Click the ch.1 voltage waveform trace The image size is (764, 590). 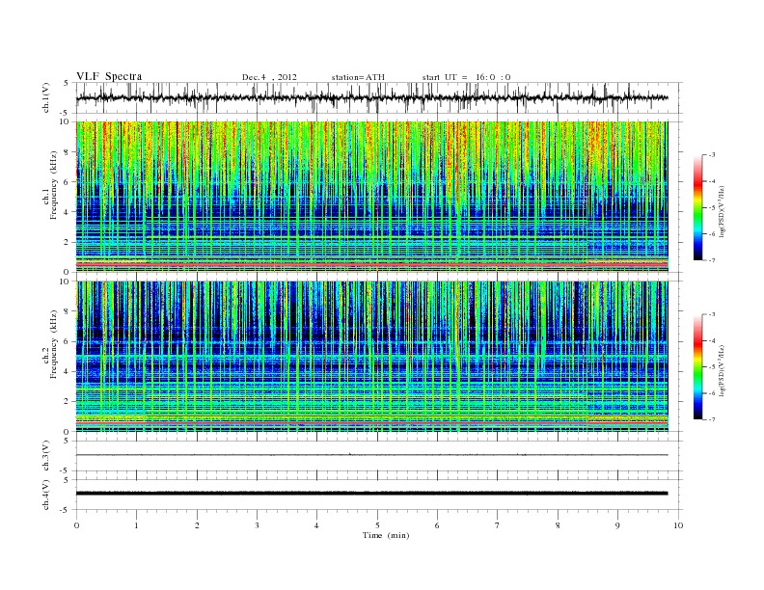click(371, 97)
